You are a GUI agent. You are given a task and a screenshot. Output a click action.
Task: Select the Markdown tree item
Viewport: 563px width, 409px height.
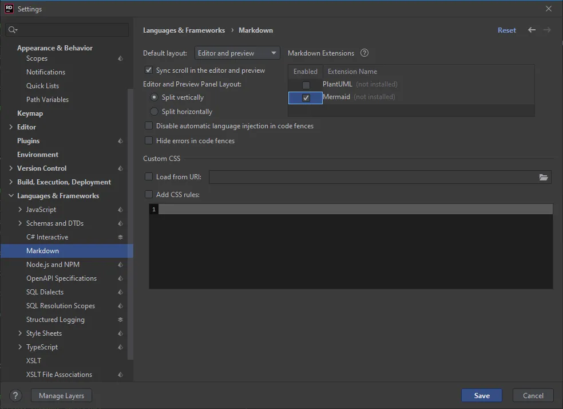(x=67, y=251)
